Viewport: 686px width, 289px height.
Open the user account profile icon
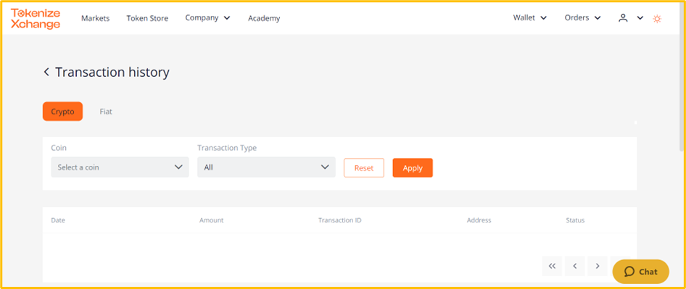[623, 18]
